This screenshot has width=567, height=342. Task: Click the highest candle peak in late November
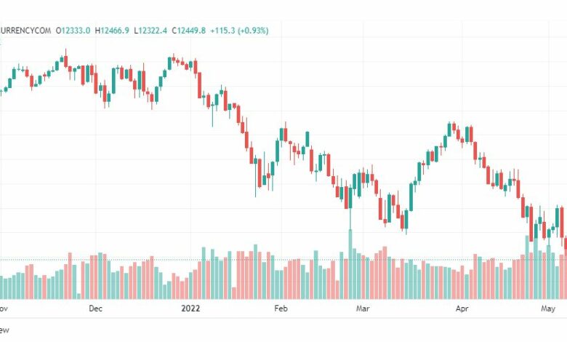[66, 58]
